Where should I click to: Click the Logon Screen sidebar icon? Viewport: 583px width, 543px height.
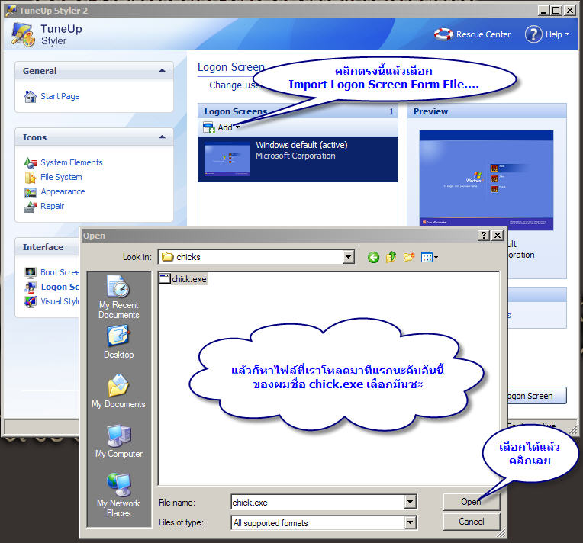pyautogui.click(x=30, y=287)
